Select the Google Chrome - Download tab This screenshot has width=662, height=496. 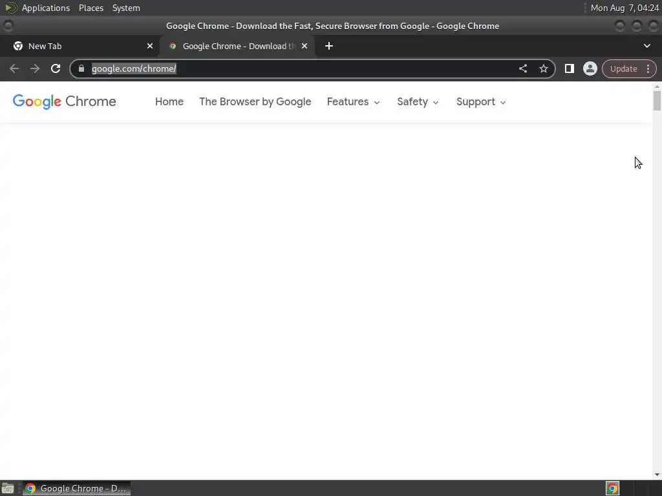coord(237,46)
